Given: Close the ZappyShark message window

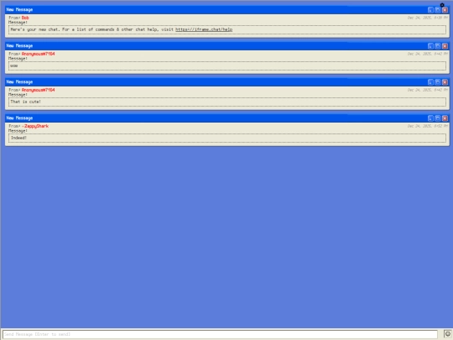Looking at the screenshot, I should 445,118.
